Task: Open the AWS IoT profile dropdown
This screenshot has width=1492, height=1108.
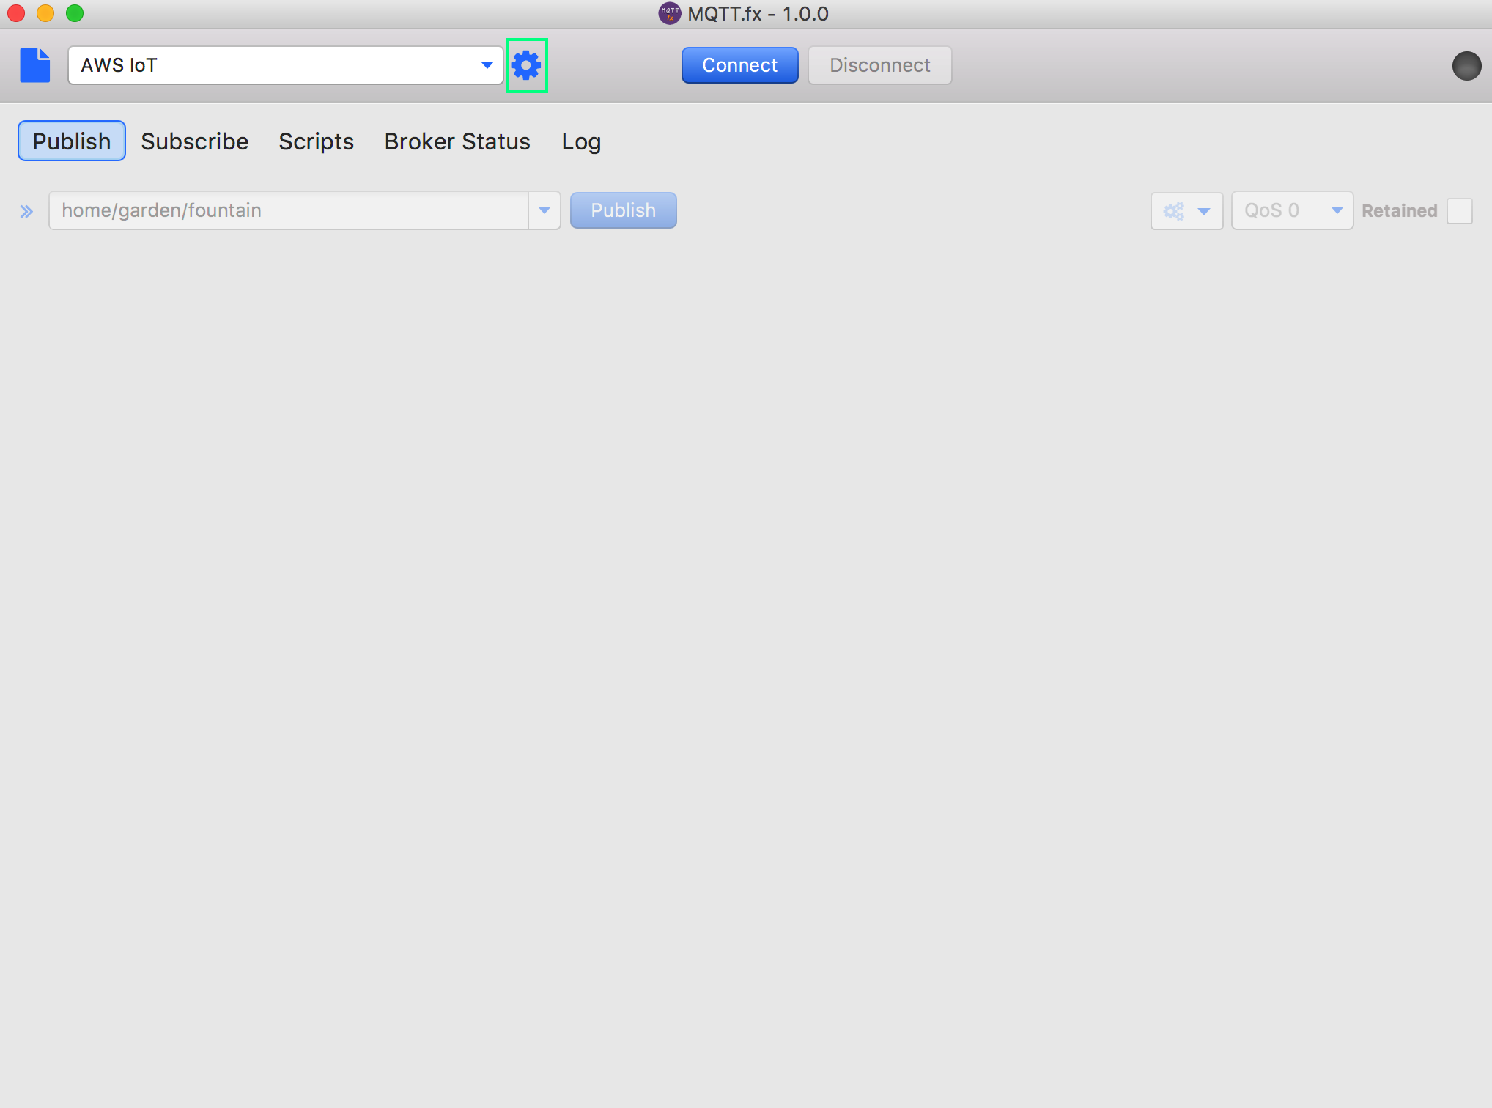Action: pyautogui.click(x=285, y=65)
